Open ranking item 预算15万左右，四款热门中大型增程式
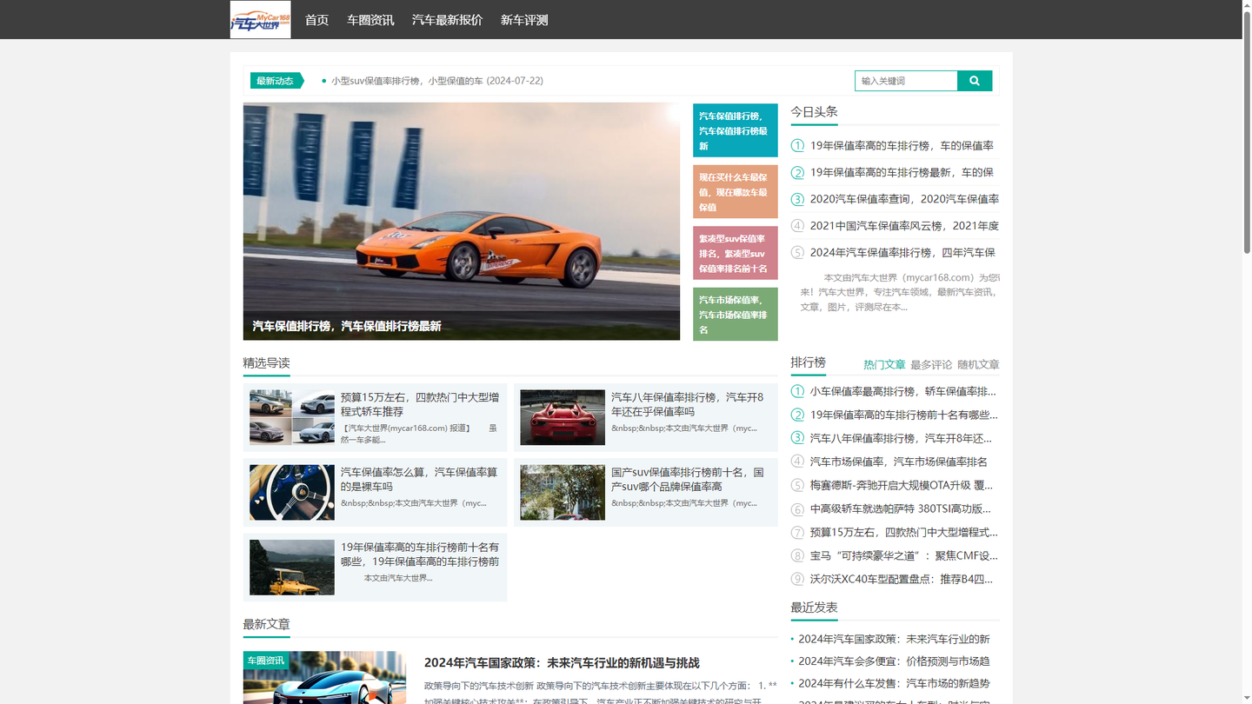1252x704 pixels. click(x=904, y=532)
